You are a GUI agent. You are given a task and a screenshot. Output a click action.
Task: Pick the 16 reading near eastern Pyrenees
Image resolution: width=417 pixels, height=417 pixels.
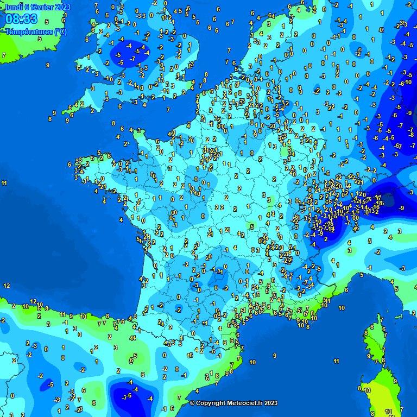[189, 356]
